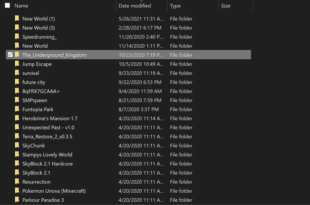This screenshot has height=205, width=310.
Task: Click folder icon of BqFRX7GCAAA=
Action: coord(17,91)
